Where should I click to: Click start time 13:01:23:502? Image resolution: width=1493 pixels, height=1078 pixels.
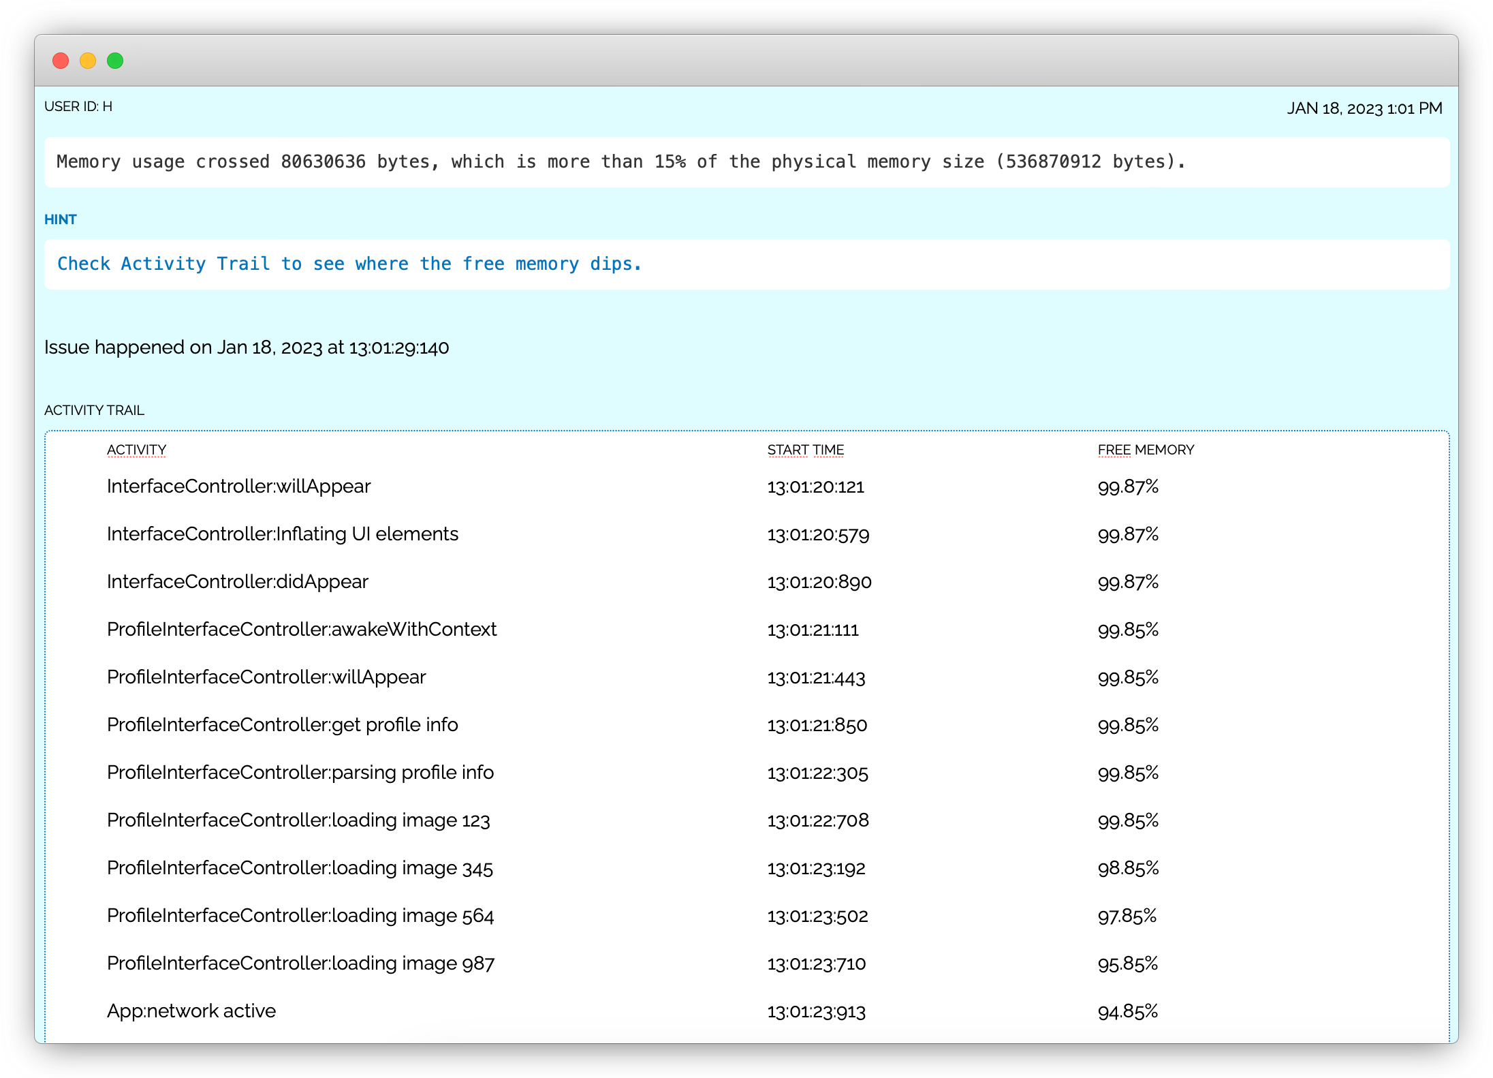tap(817, 916)
